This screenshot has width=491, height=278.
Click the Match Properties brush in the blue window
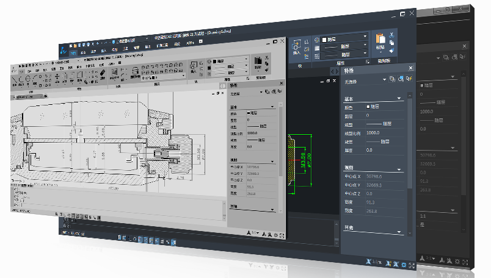point(391,51)
